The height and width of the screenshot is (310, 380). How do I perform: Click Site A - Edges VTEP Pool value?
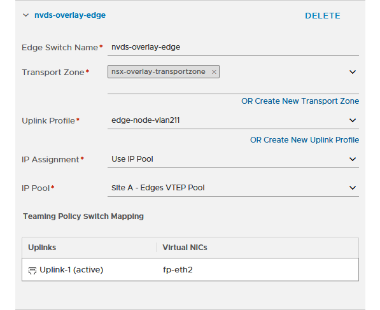[158, 188]
